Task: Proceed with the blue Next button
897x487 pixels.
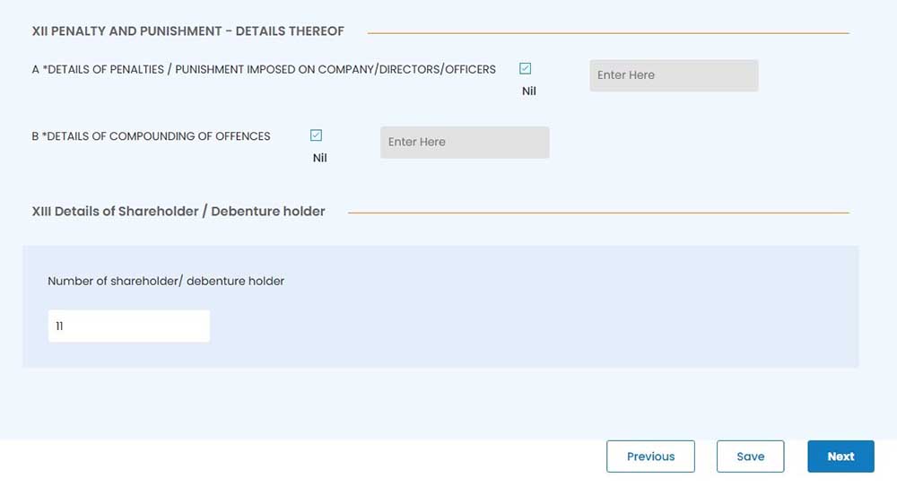Action: click(x=840, y=457)
